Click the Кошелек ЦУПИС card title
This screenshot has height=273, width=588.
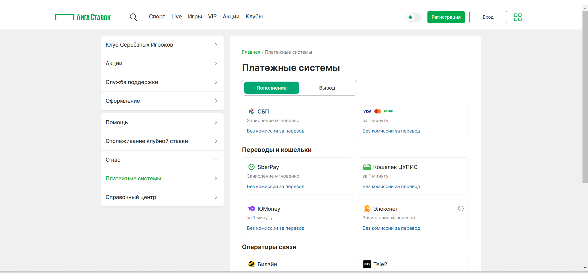395,167
